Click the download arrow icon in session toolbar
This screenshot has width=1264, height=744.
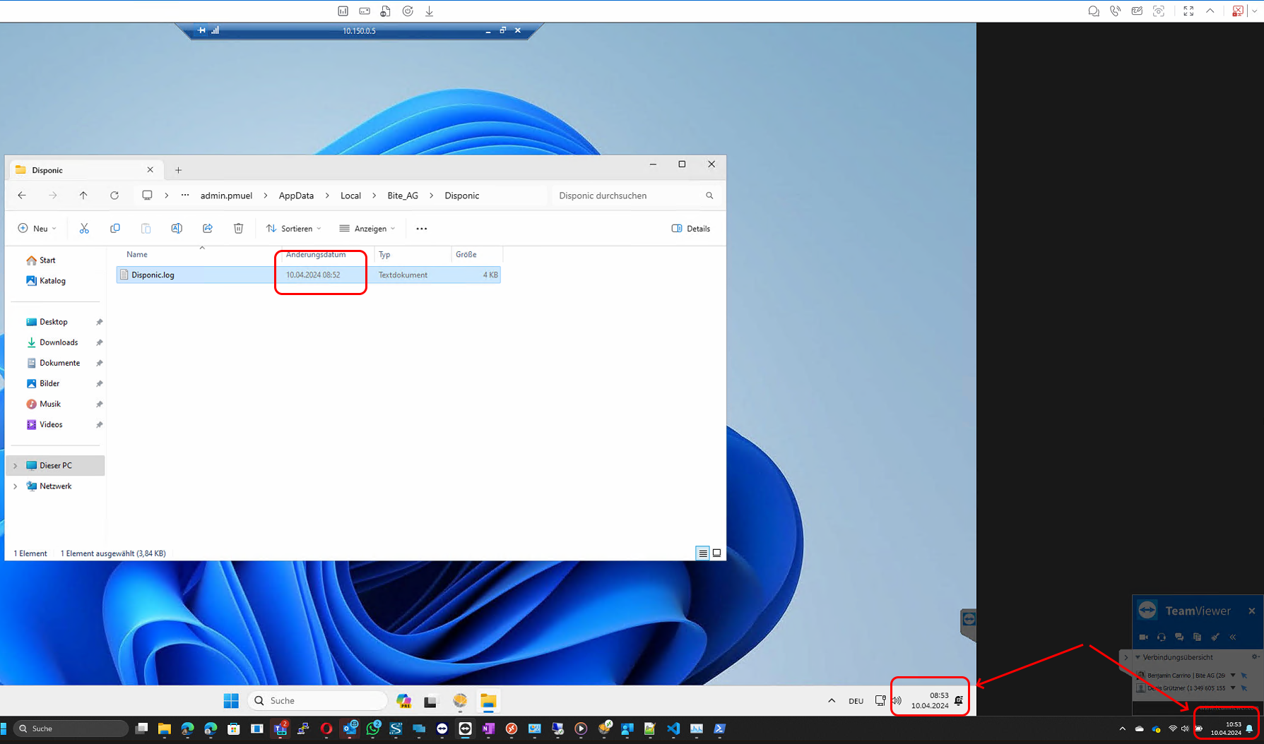pos(429,11)
